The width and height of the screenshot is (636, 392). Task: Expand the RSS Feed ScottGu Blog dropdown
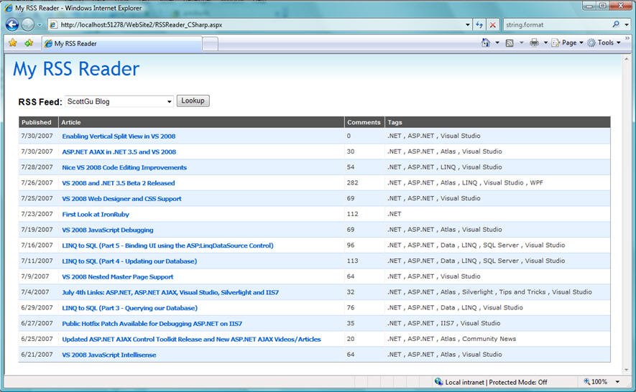[169, 101]
